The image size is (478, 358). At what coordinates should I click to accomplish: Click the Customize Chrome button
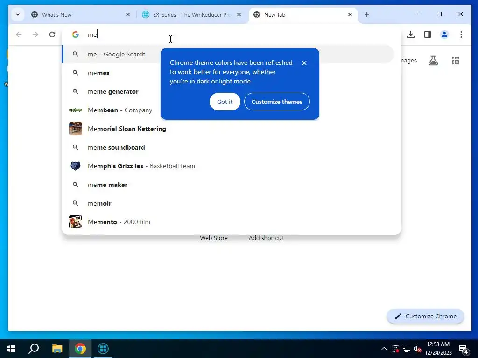[x=425, y=317]
